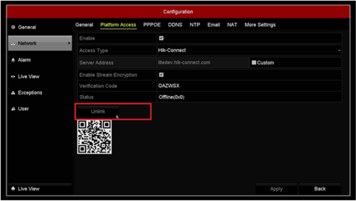This screenshot has width=356, height=201.
Task: Uncheck the Enable checkbox
Action: [x=161, y=38]
